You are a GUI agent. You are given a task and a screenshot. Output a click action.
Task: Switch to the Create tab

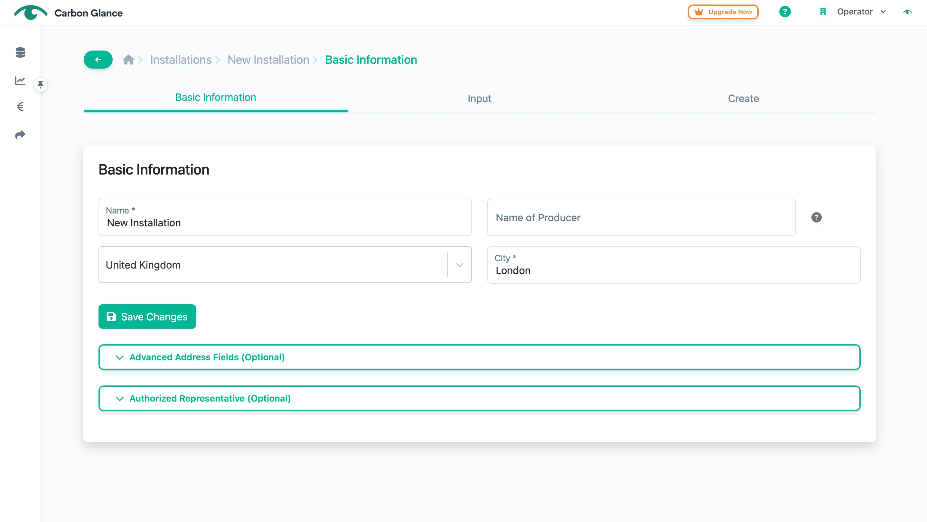click(x=744, y=98)
